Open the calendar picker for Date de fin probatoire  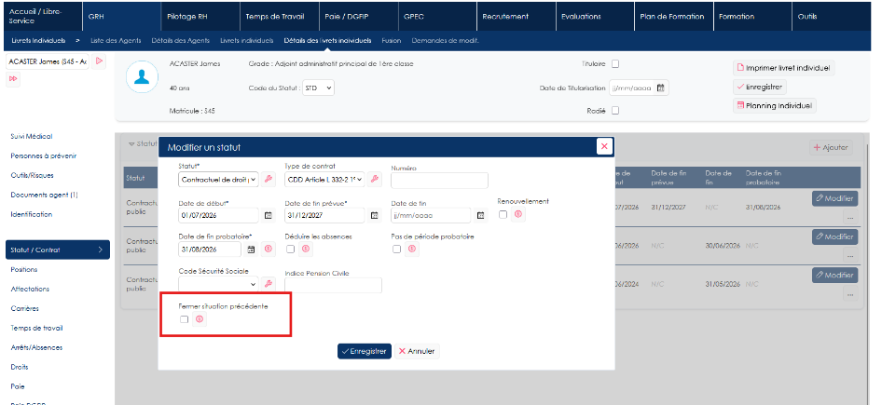(251, 249)
